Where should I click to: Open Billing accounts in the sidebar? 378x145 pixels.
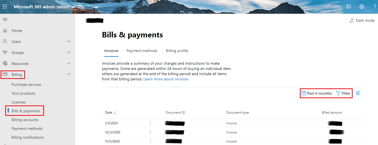coord(25,120)
